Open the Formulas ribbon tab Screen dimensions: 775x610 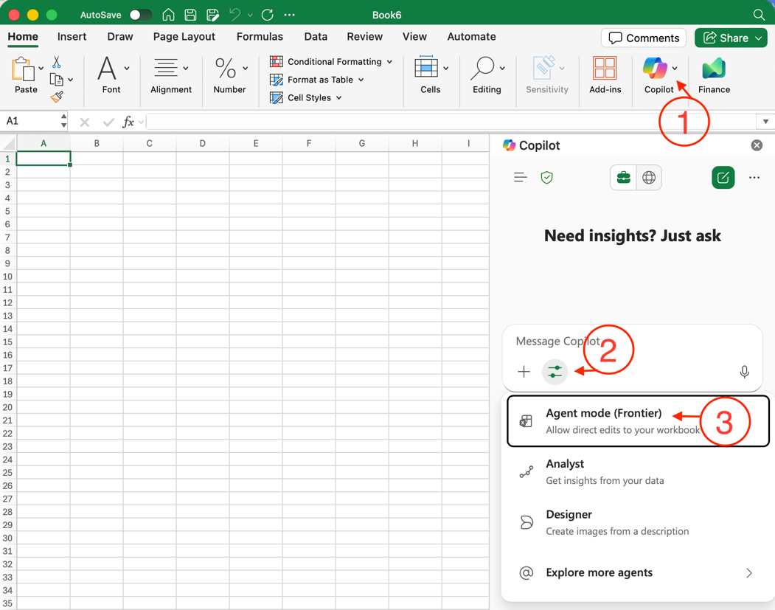click(x=260, y=37)
